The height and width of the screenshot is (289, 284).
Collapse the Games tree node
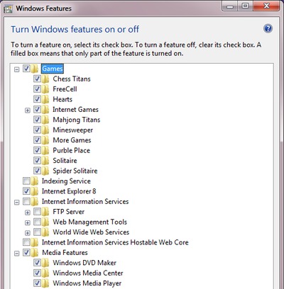pyautogui.click(x=16, y=69)
